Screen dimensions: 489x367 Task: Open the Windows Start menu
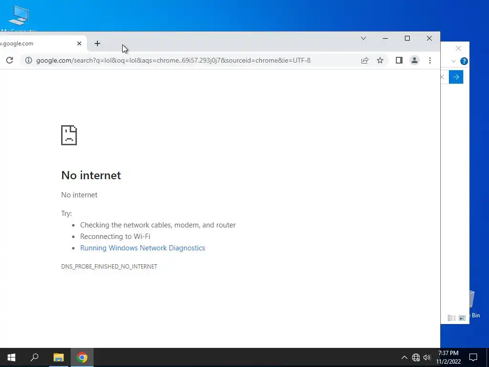11,357
